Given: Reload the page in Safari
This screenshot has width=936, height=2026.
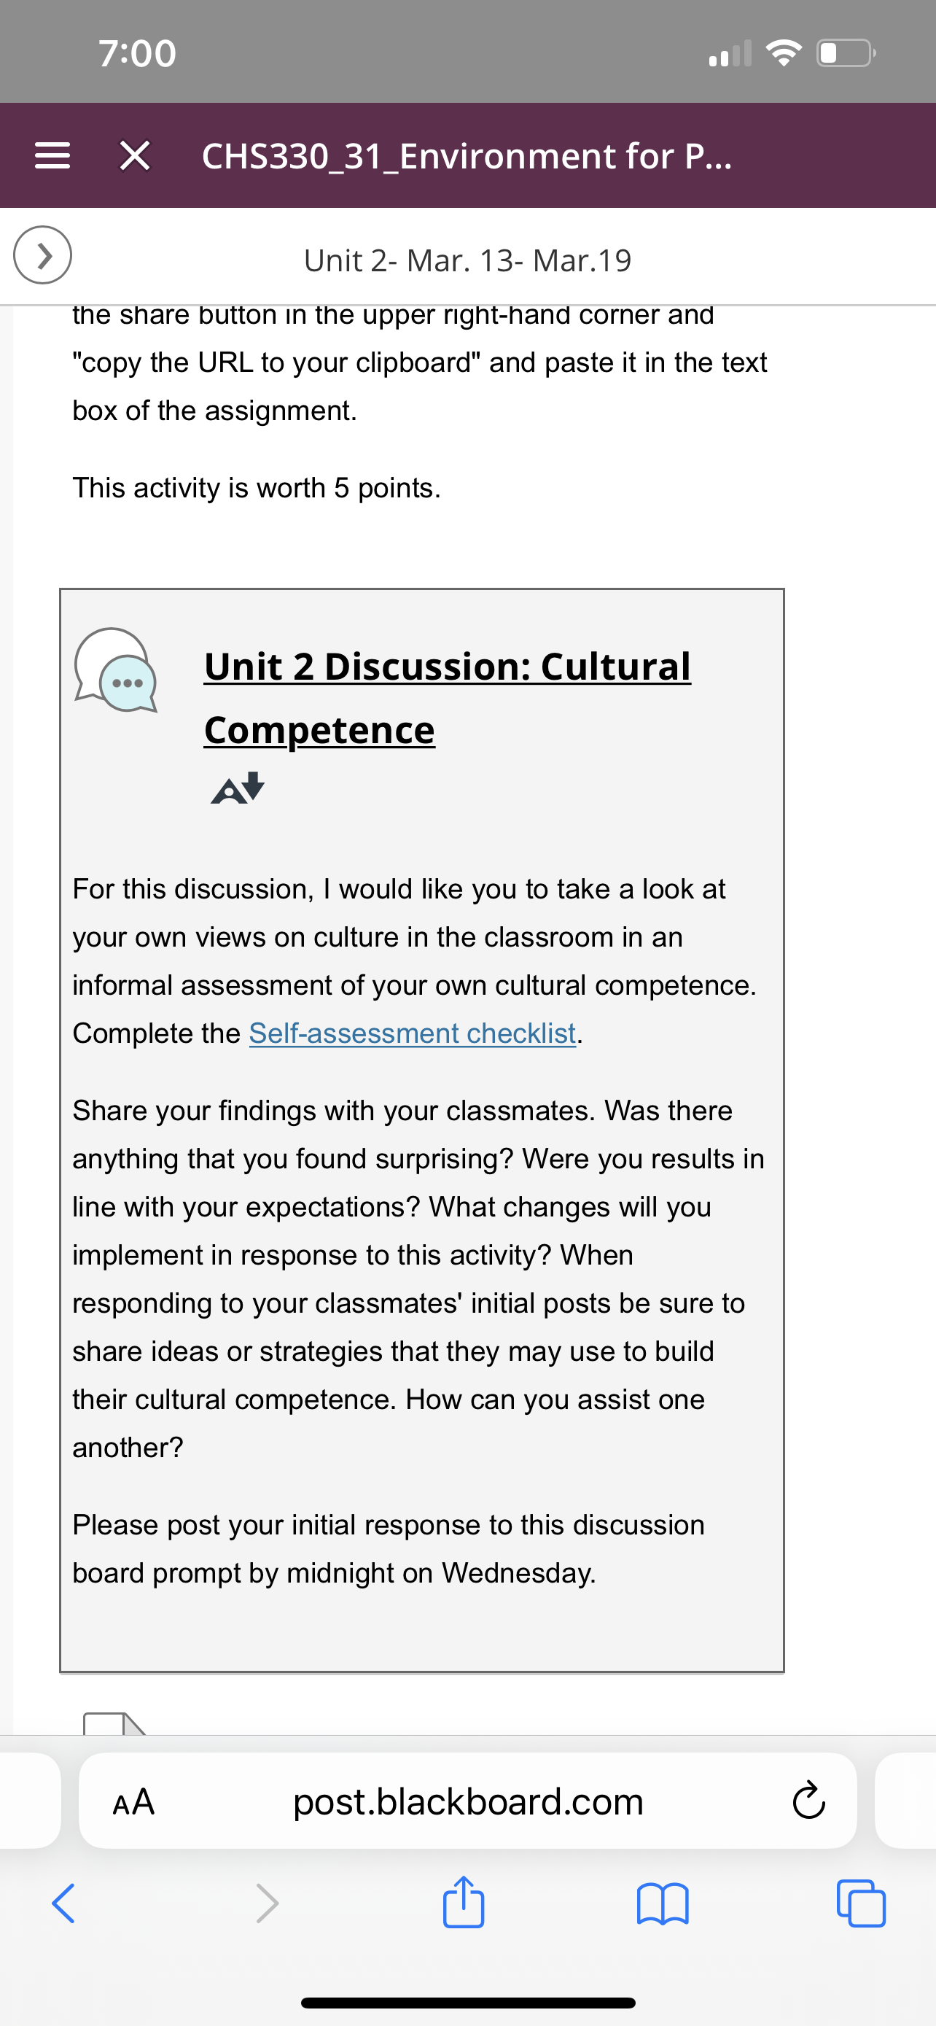Looking at the screenshot, I should point(808,1801).
